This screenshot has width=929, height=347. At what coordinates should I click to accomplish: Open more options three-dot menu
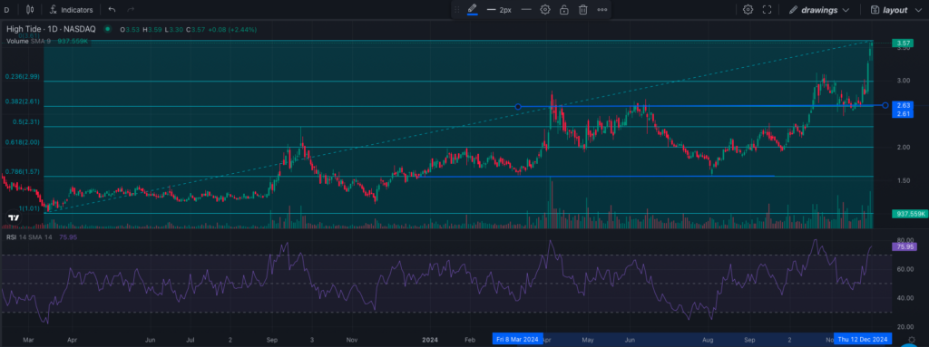602,9
